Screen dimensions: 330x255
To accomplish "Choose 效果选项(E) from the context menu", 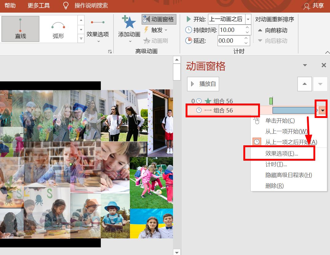I will click(x=279, y=153).
